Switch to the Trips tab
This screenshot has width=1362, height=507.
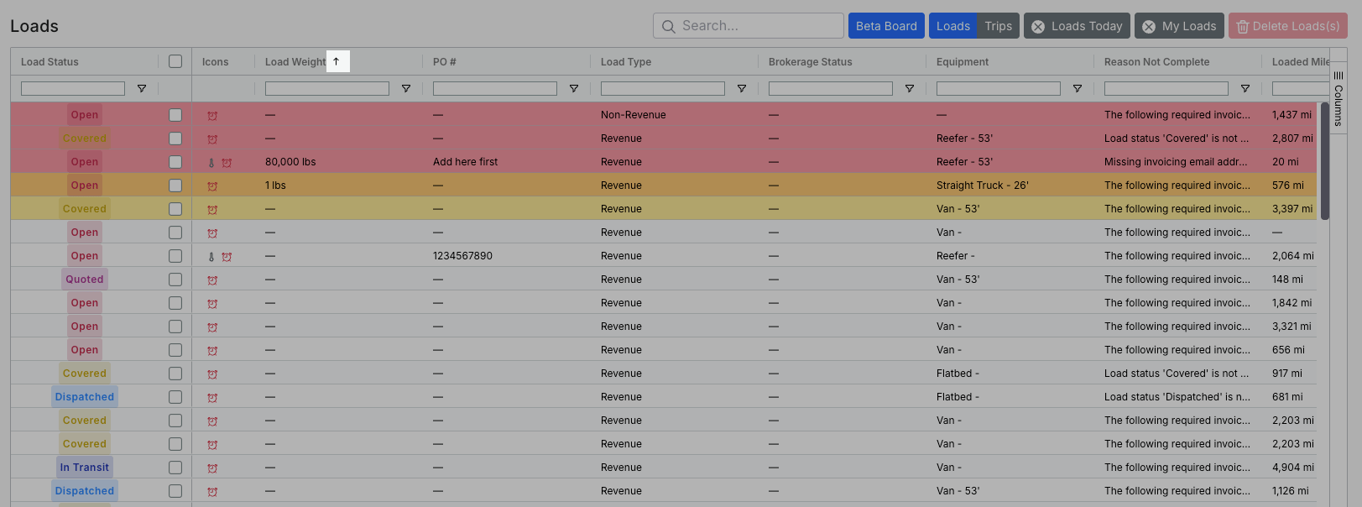pos(999,26)
